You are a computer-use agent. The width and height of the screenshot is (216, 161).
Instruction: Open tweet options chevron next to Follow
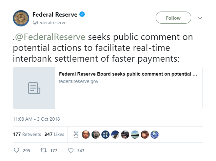pyautogui.click(x=200, y=18)
